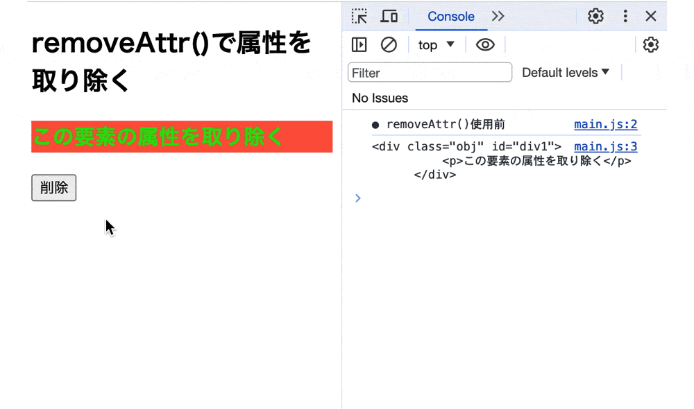Viewport: 694px width, 409px height.
Task: Switch to the Console tab
Action: (x=451, y=16)
